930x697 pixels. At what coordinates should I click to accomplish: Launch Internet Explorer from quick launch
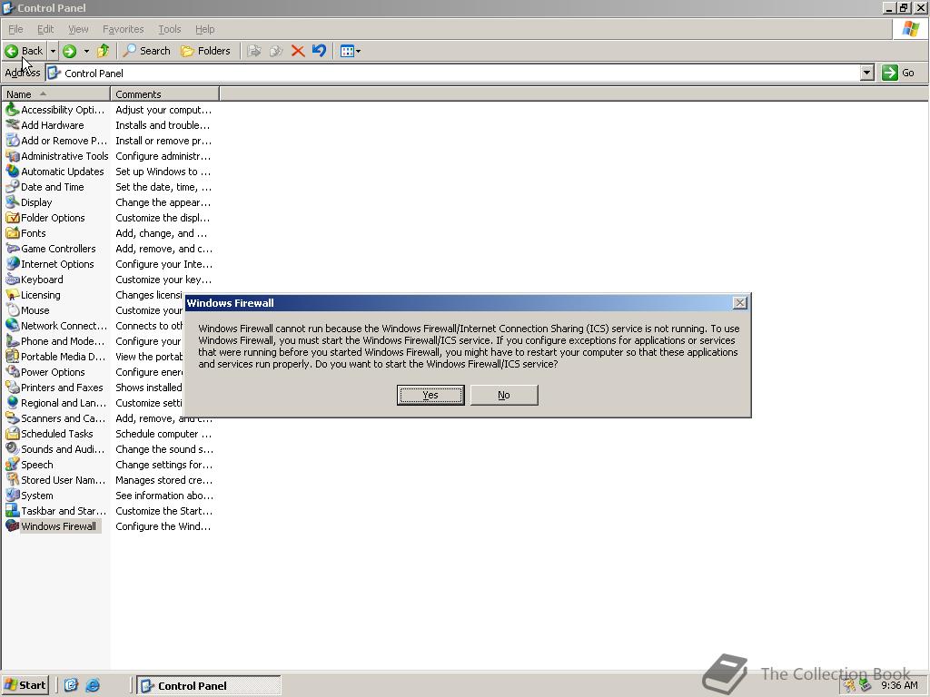[x=94, y=685]
